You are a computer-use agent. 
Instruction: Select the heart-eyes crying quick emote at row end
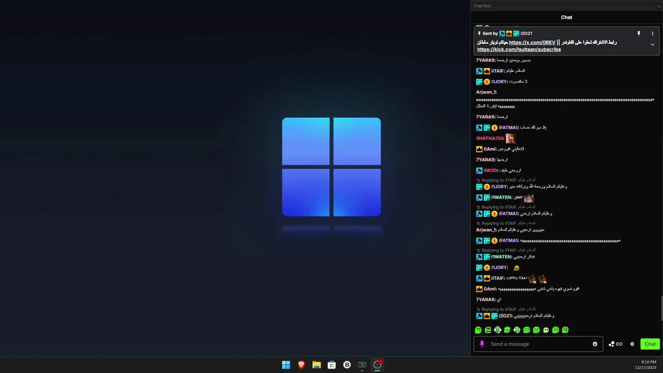565,330
